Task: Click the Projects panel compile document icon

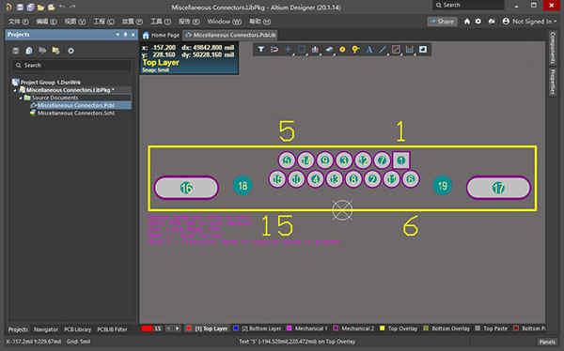Action: pos(29,51)
